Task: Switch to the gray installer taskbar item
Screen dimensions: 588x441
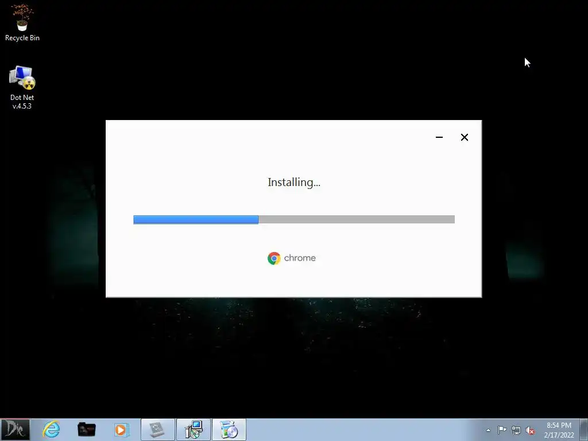Action: tap(157, 430)
